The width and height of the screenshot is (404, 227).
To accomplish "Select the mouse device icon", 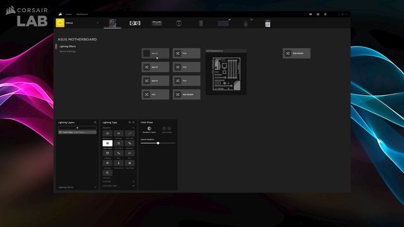I will tap(246, 23).
